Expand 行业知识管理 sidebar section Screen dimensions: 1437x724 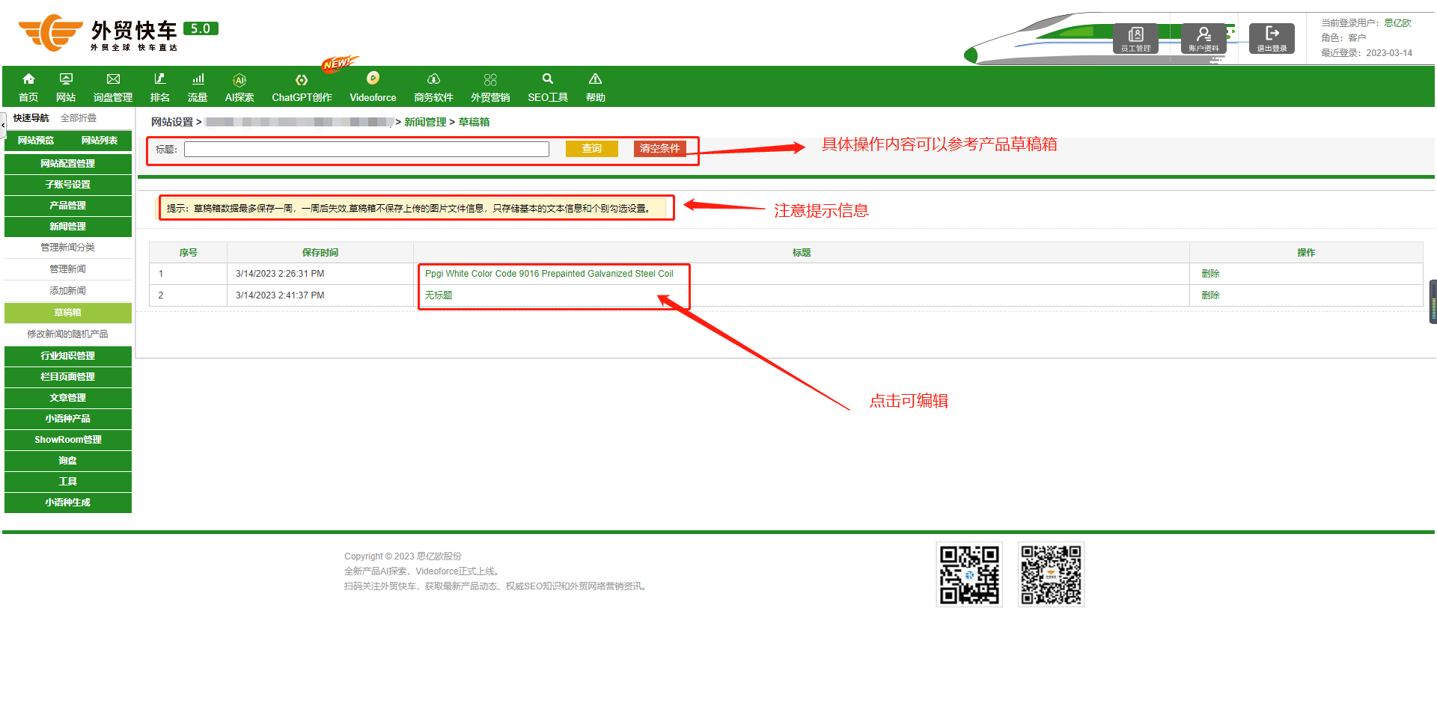68,356
